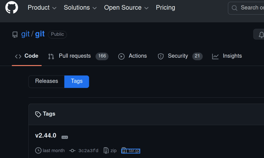Open the v2.44.0 tag link
The height and width of the screenshot is (158, 264).
pyautogui.click(x=46, y=135)
